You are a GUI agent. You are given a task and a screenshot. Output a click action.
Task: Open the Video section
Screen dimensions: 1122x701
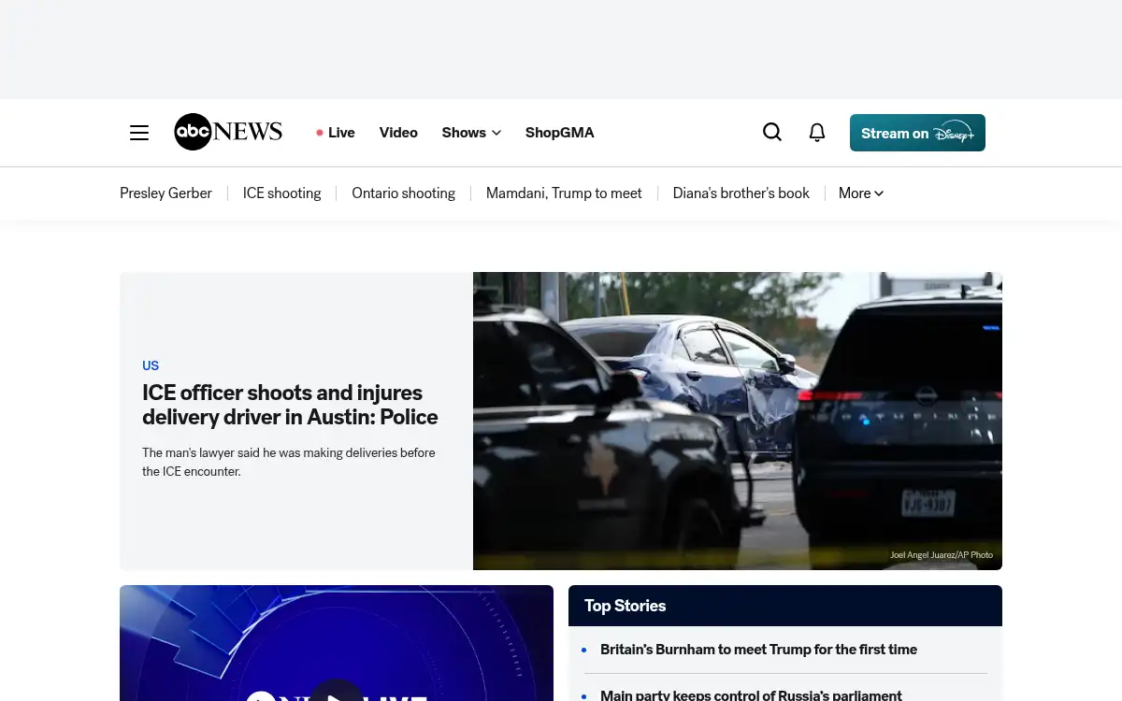[x=398, y=133]
